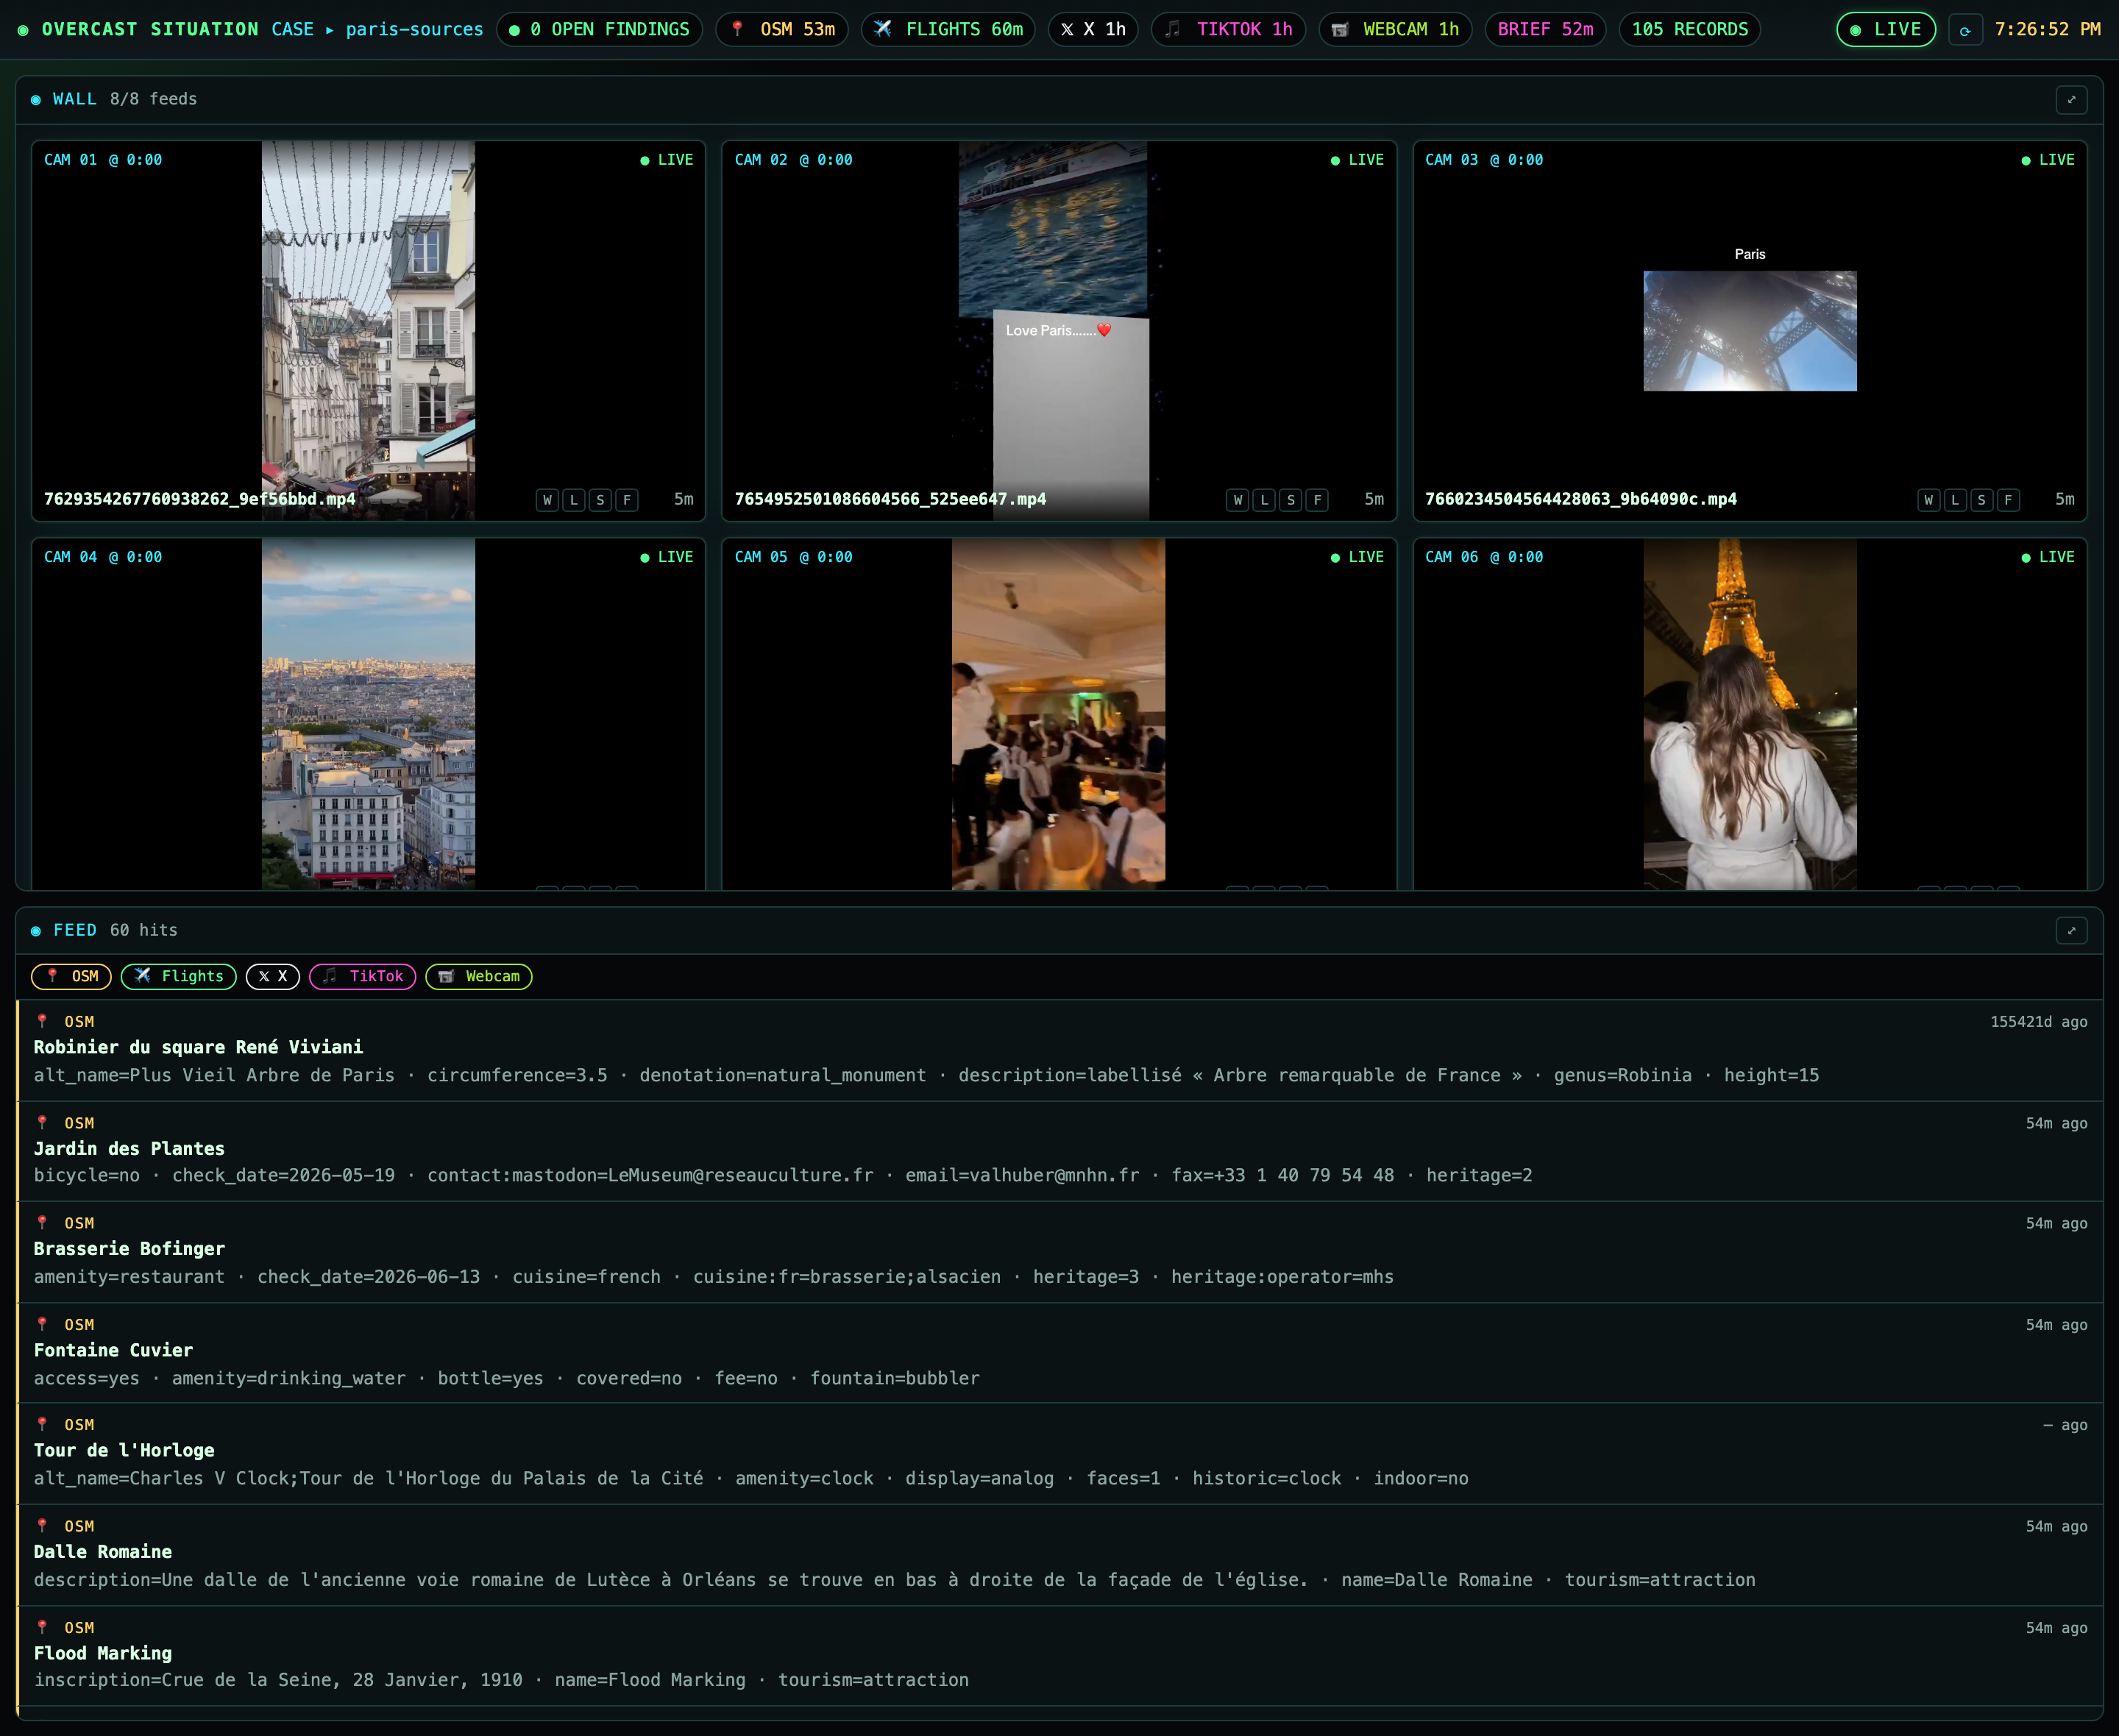This screenshot has height=1736, width=2119.
Task: Click the S button on CAM 01
Action: (x=600, y=500)
